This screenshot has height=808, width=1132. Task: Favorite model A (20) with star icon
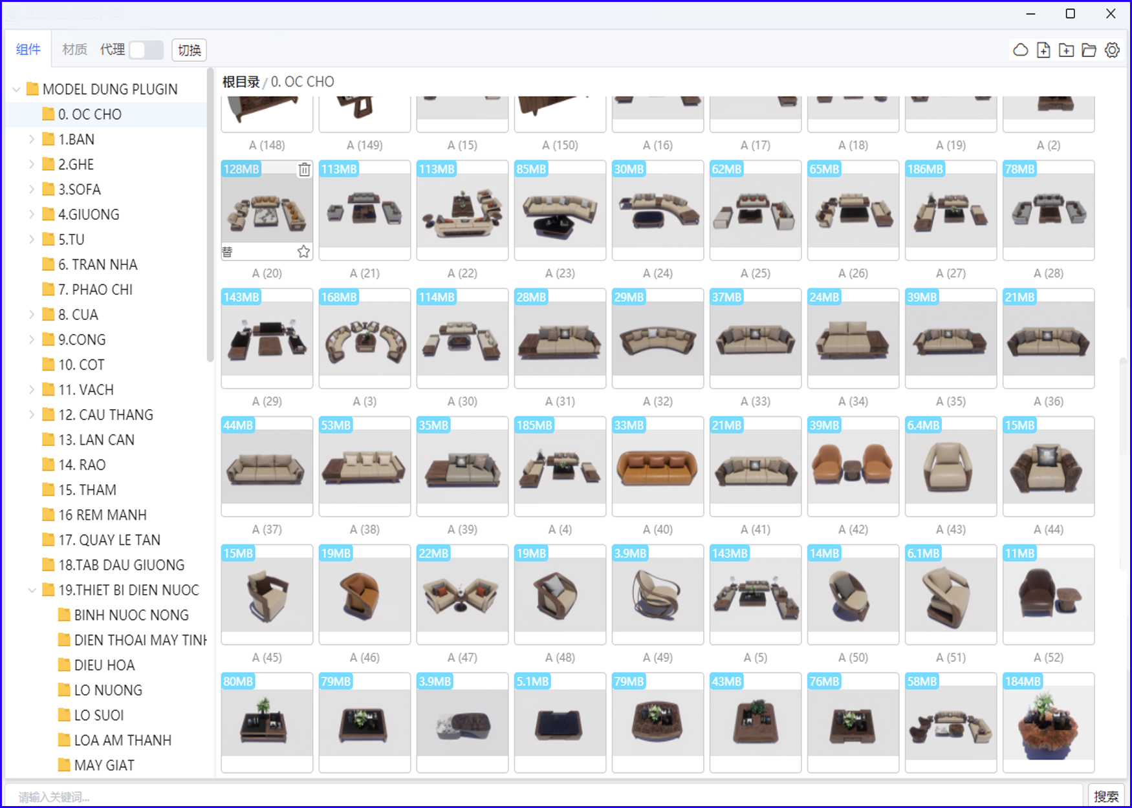pos(303,251)
